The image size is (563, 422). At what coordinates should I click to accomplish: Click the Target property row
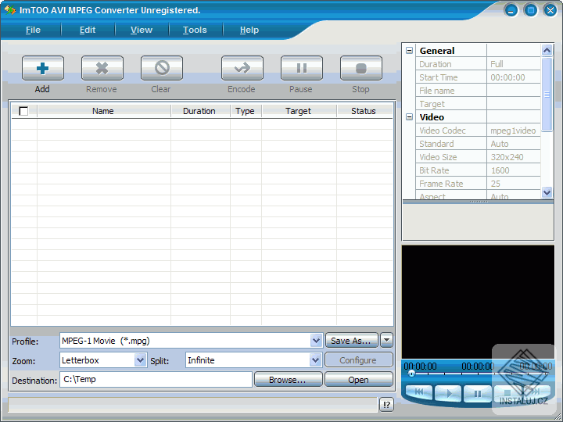point(478,104)
